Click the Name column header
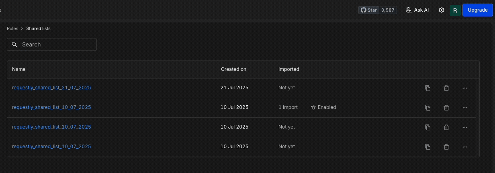The width and height of the screenshot is (495, 173). (19, 69)
